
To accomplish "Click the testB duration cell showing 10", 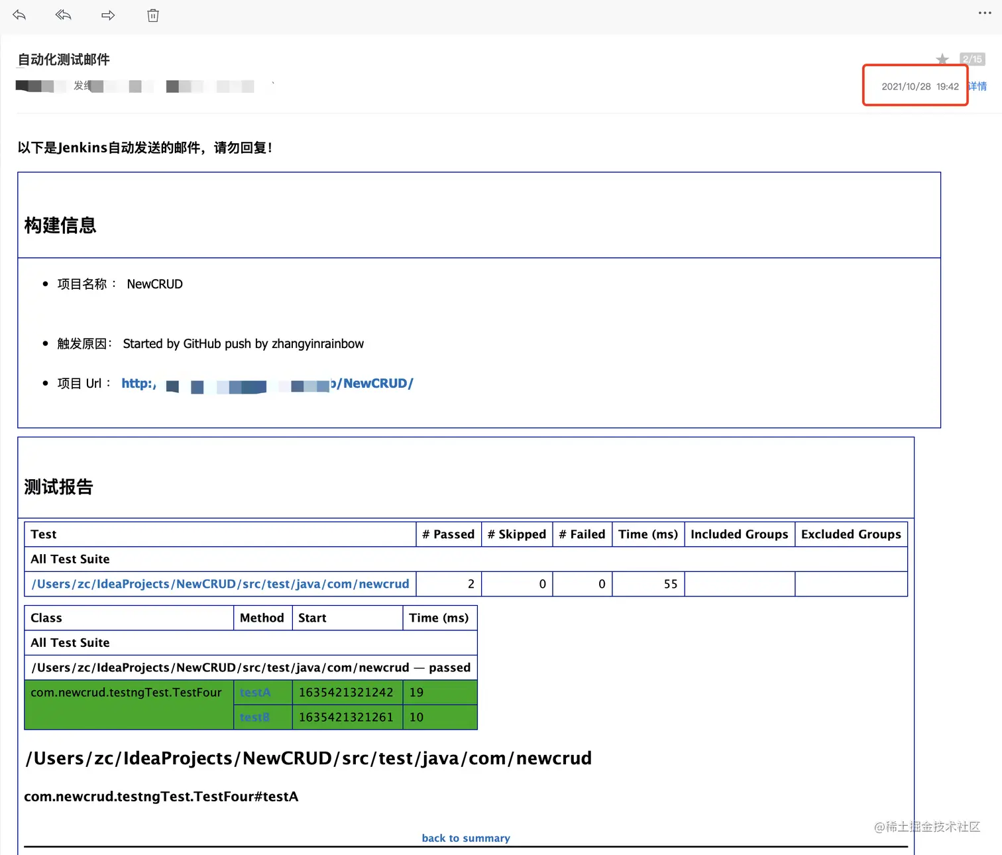I will coord(440,717).
